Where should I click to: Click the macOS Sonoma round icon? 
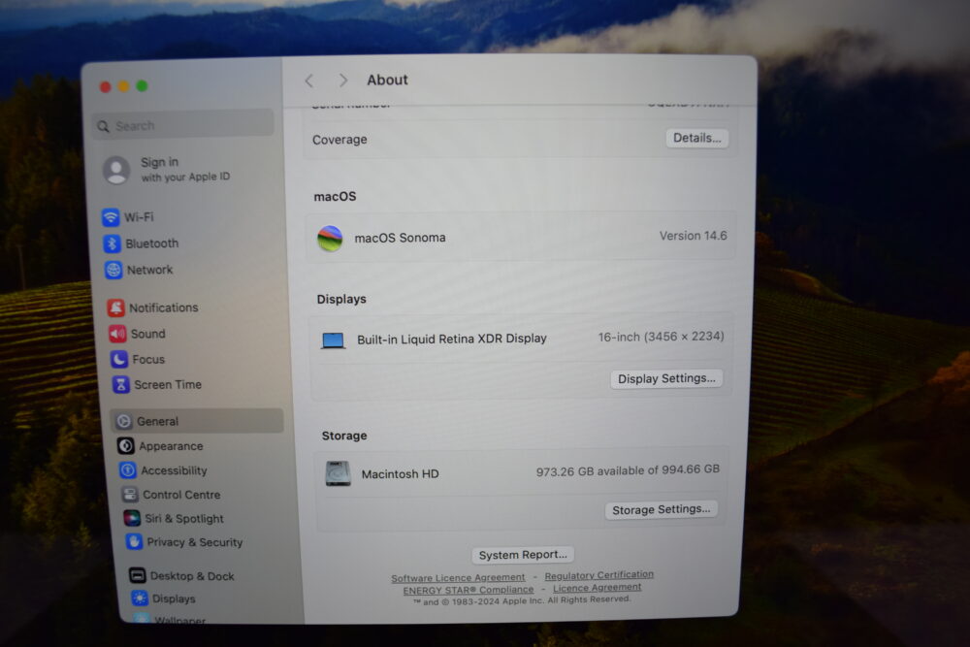(x=331, y=239)
